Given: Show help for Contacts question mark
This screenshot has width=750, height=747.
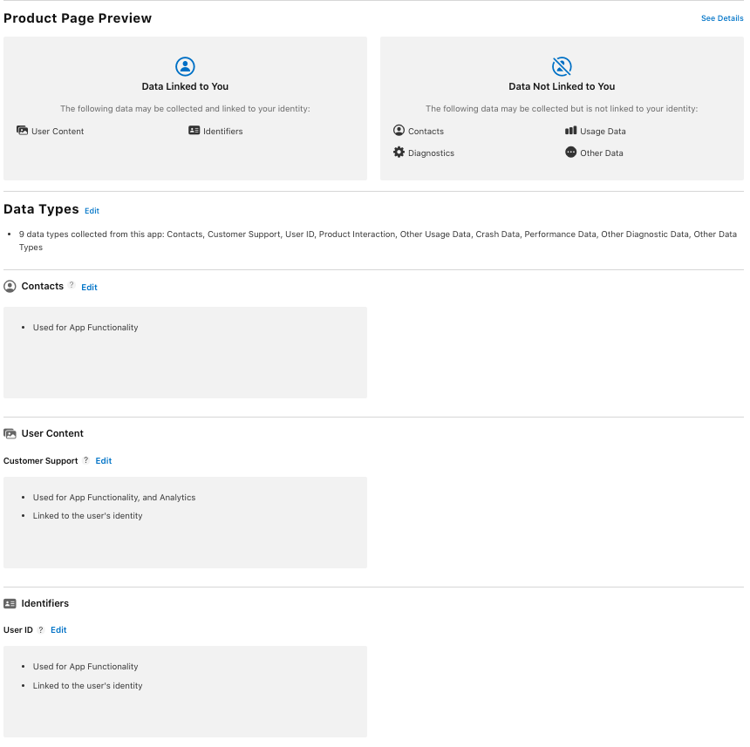Looking at the screenshot, I should pos(72,285).
